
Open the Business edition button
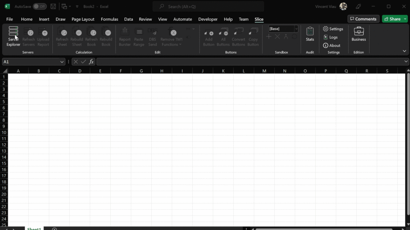[359, 34]
